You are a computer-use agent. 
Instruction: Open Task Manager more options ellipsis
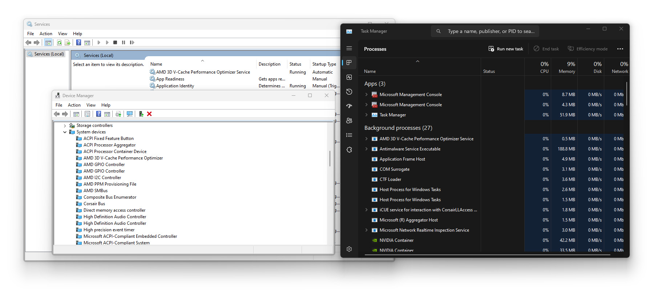click(620, 49)
